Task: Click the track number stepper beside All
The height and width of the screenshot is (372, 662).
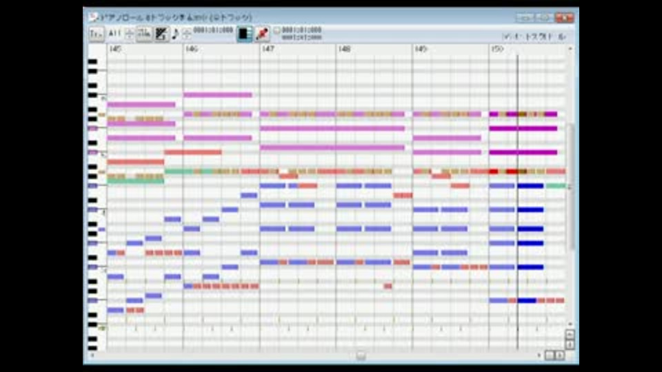Action: pos(129,34)
